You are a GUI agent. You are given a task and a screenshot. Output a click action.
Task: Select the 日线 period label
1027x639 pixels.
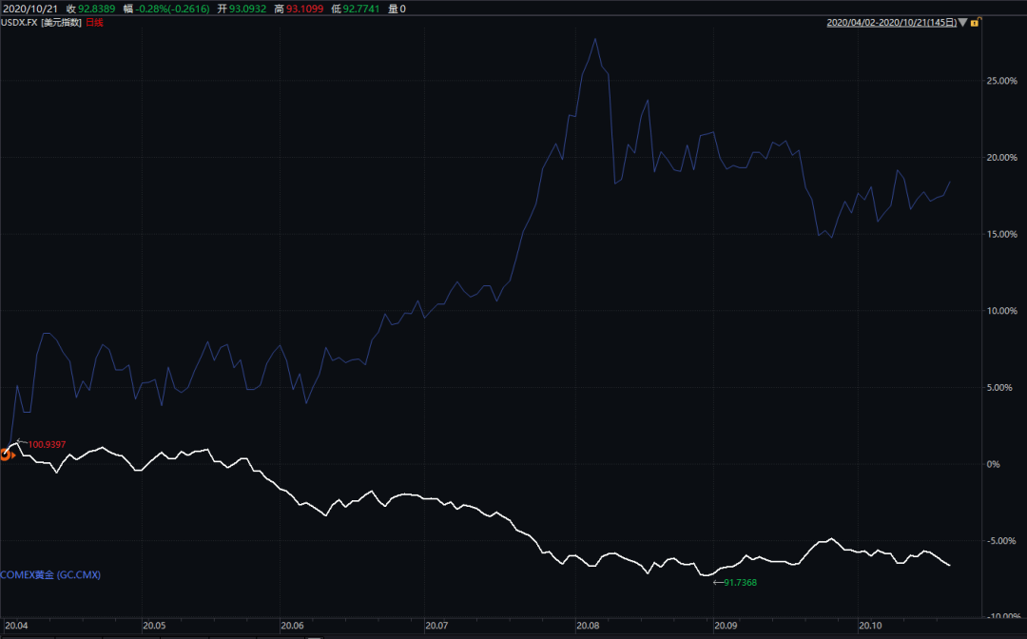click(x=95, y=22)
